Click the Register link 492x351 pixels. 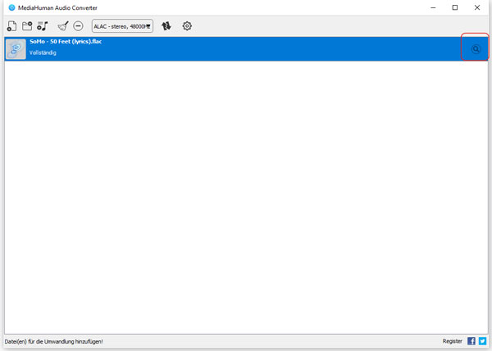point(452,341)
